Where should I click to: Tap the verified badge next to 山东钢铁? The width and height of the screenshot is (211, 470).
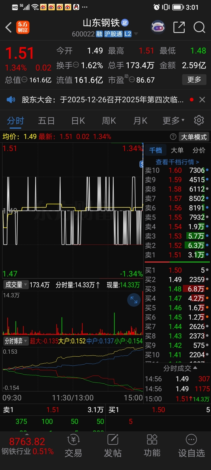tap(125, 23)
